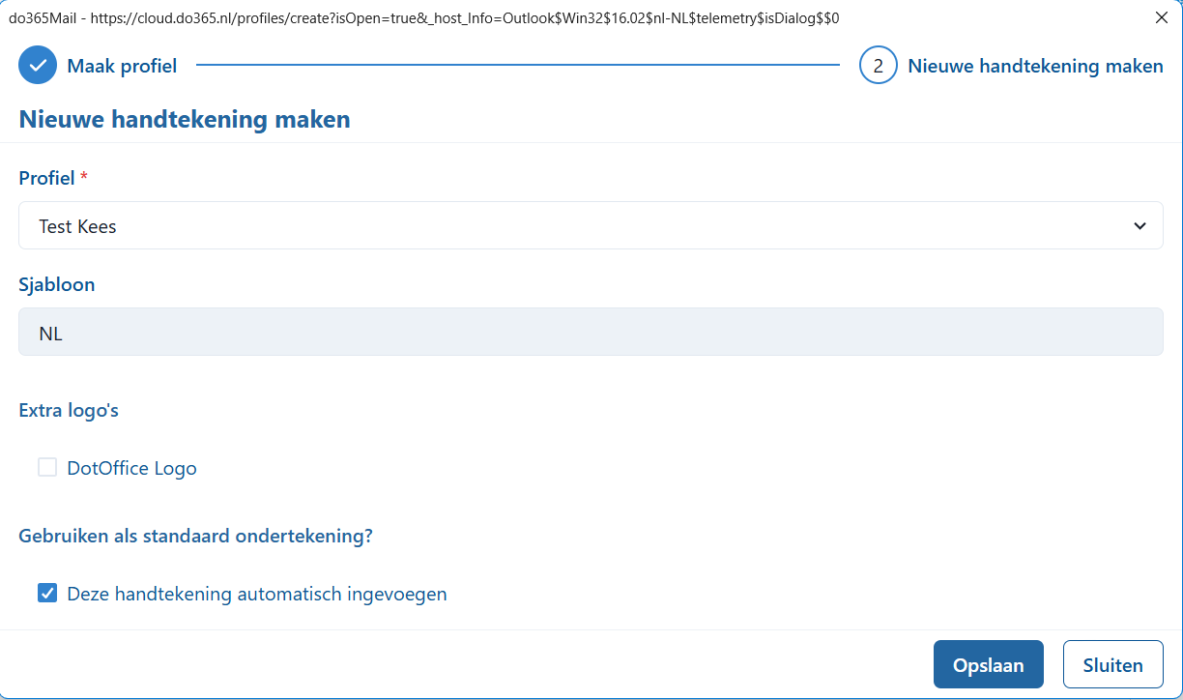
Task: Save the signature with Opslaan
Action: pos(988,664)
